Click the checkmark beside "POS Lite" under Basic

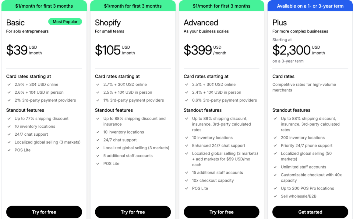[x=9, y=150]
